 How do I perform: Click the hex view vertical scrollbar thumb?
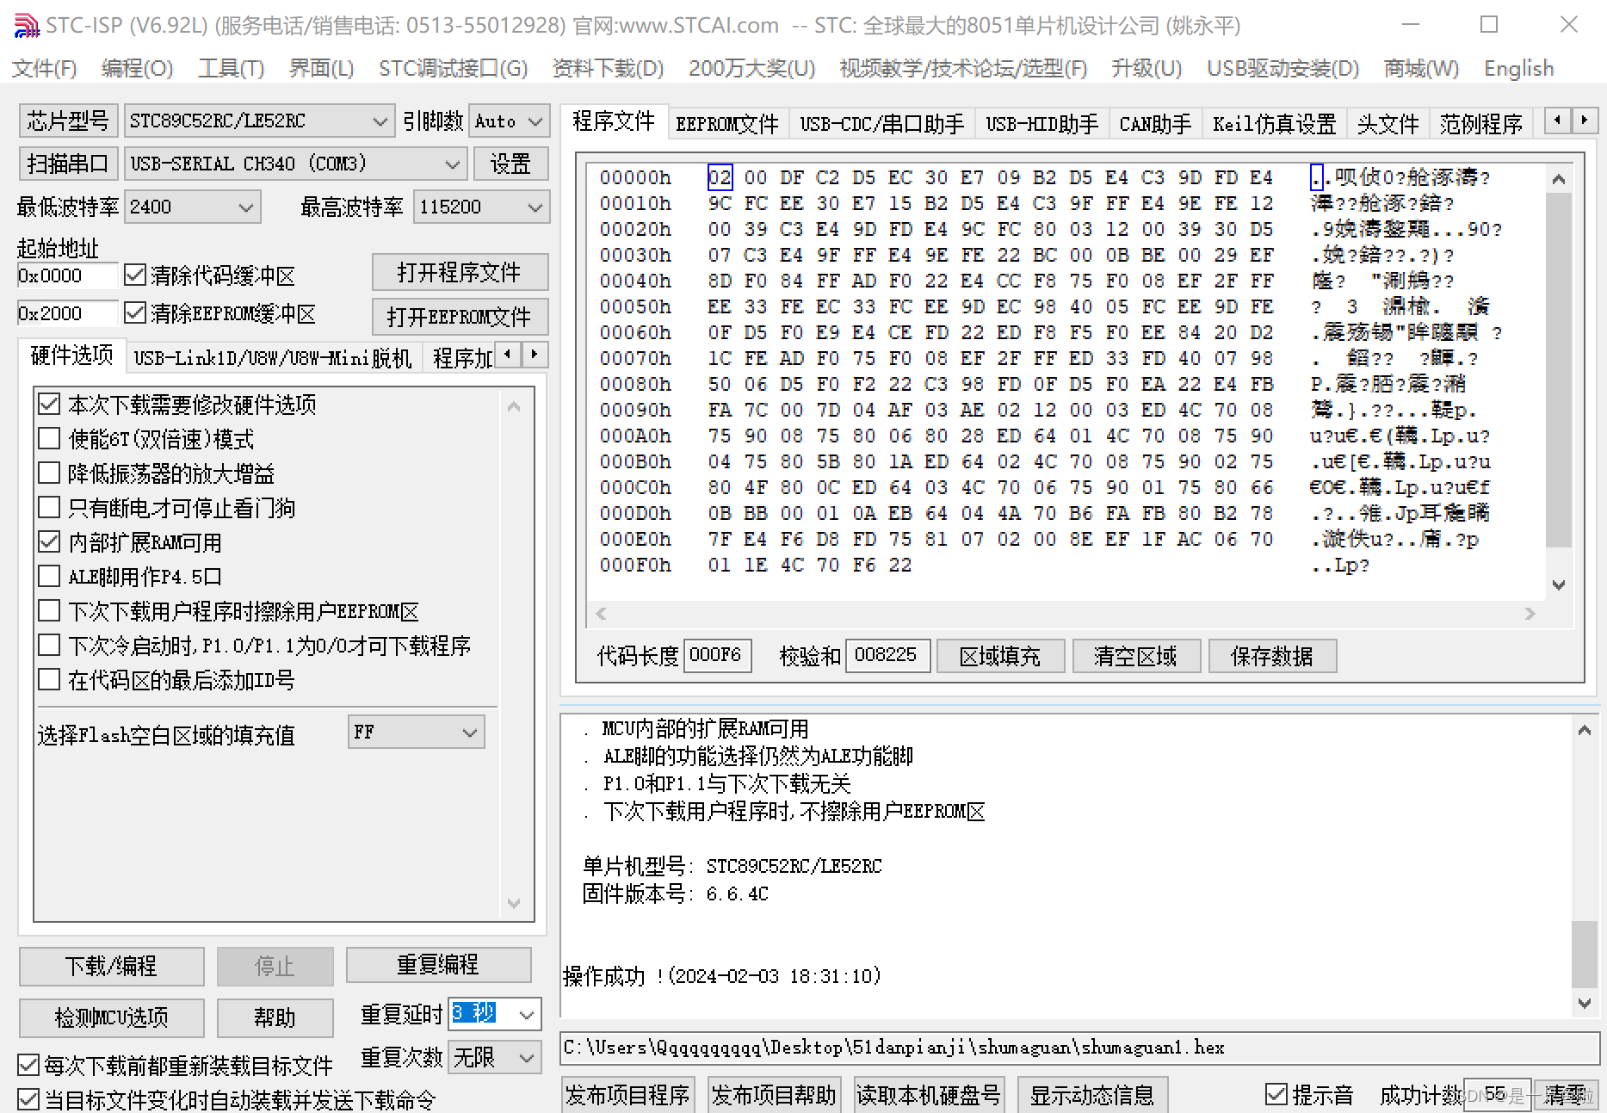1558,370
